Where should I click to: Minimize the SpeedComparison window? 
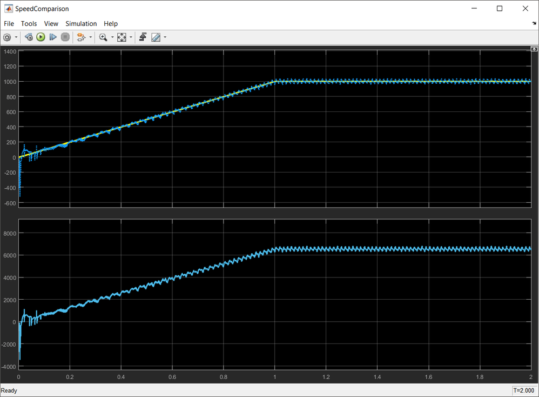pyautogui.click(x=474, y=9)
